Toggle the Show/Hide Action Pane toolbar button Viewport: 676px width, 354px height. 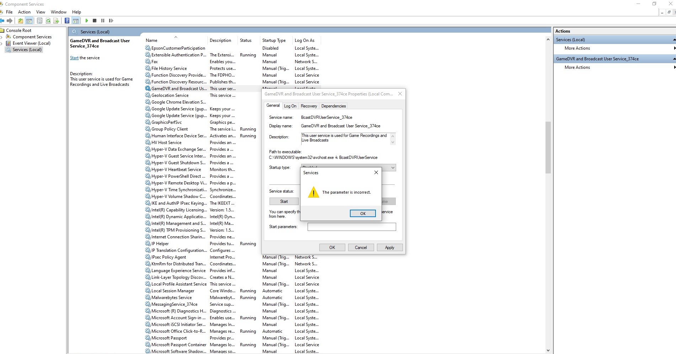click(x=75, y=21)
